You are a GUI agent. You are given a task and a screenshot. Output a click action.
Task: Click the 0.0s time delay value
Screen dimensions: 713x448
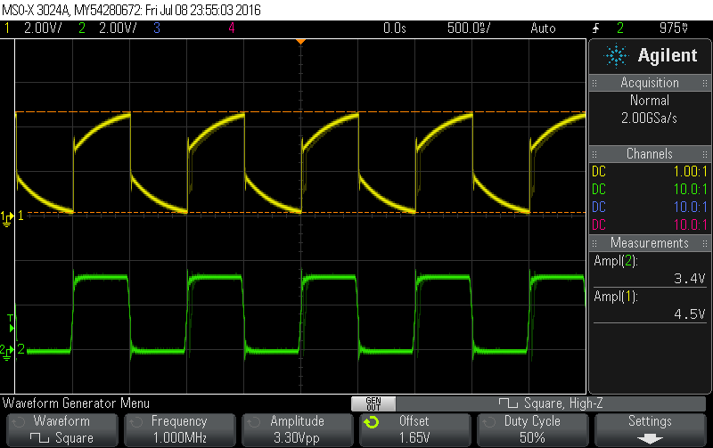(394, 29)
